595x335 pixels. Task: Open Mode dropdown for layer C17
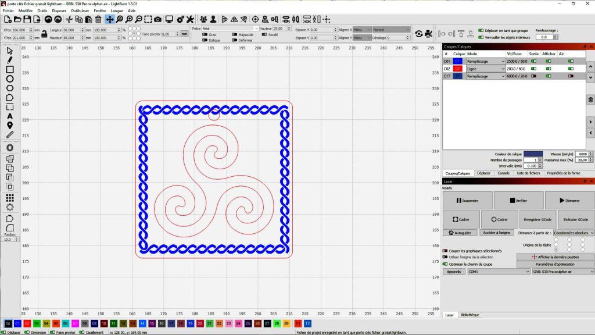coord(486,76)
